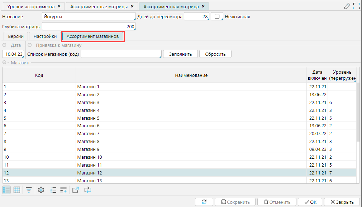362x207 pixels.
Task: Open the filter icon in bottom toolbar
Action: pos(29,190)
